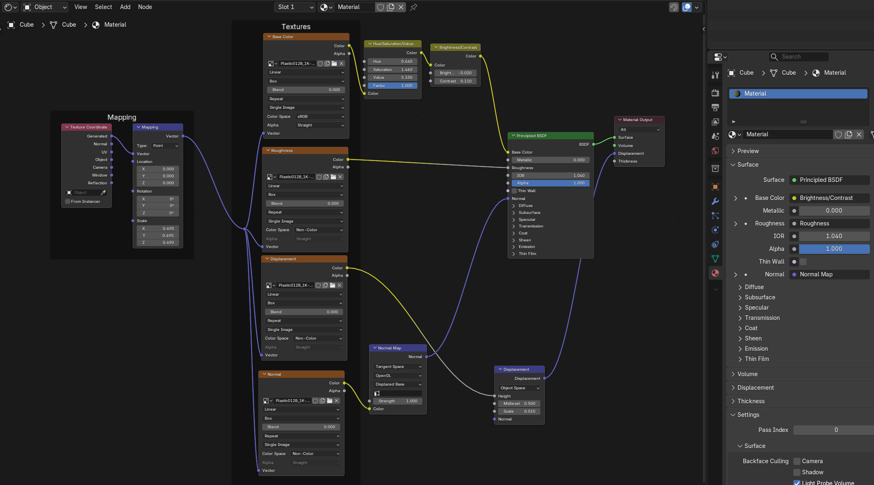Open the Particles properties tab
874x485 pixels.
pyautogui.click(x=715, y=216)
